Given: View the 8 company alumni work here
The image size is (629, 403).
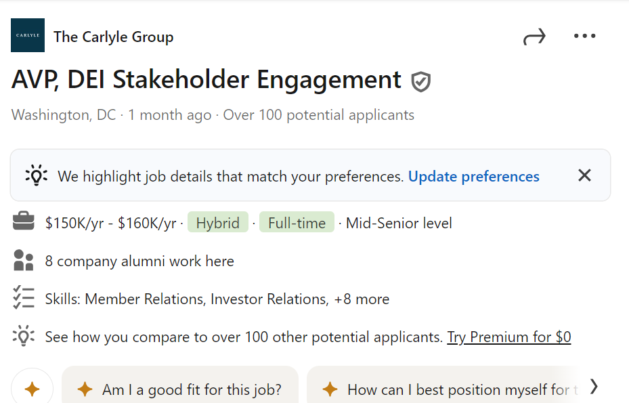Looking at the screenshot, I should (139, 261).
